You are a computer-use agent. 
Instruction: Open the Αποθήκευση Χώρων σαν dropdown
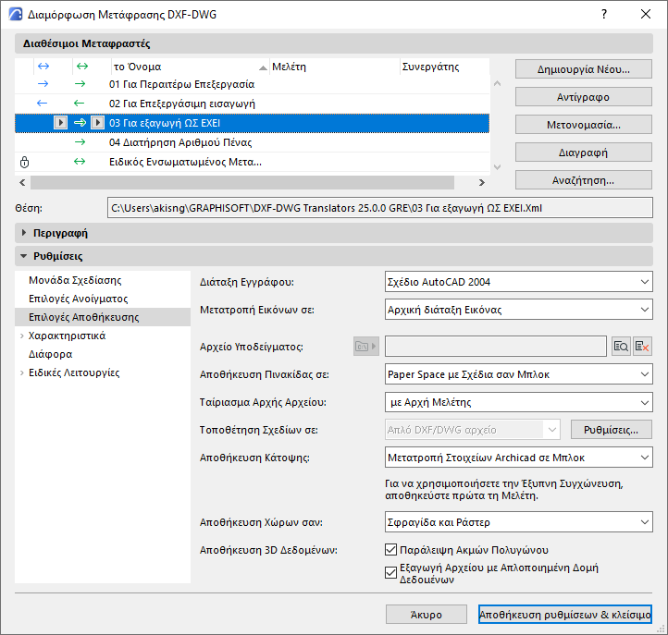point(518,522)
